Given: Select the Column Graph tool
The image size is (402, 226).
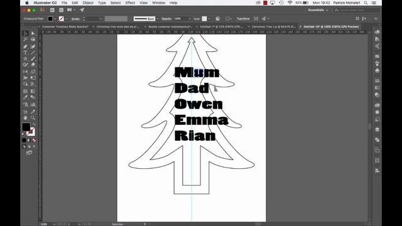Looking at the screenshot, I should 33,105.
